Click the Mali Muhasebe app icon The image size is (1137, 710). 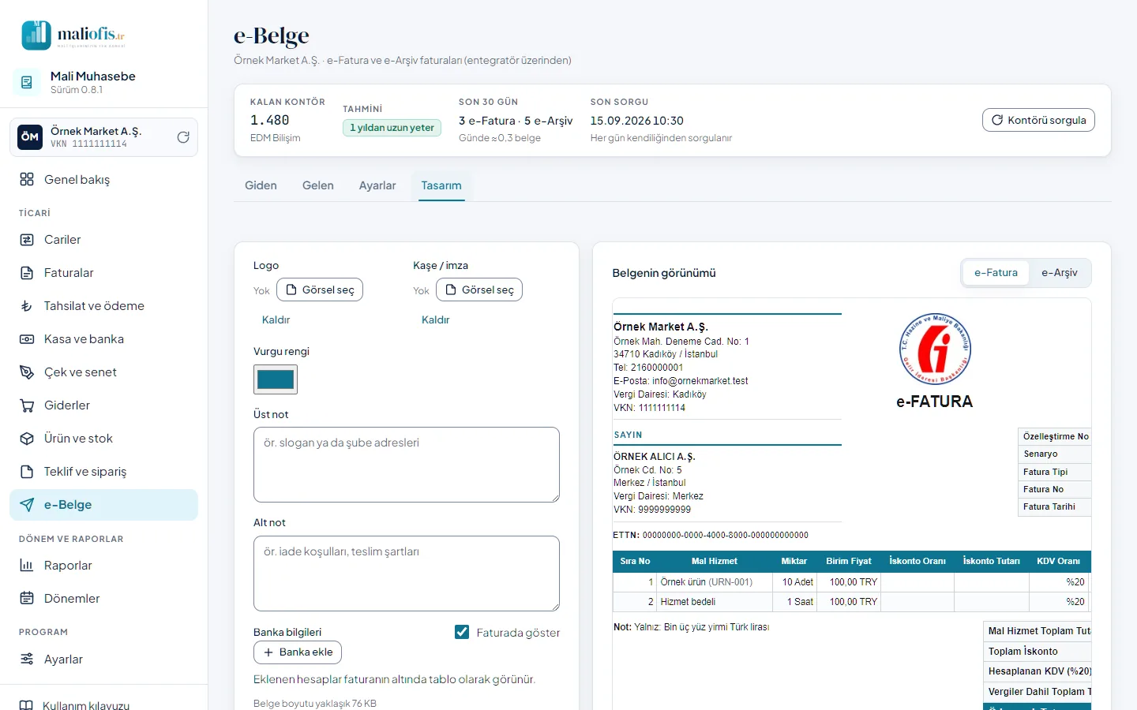point(27,82)
